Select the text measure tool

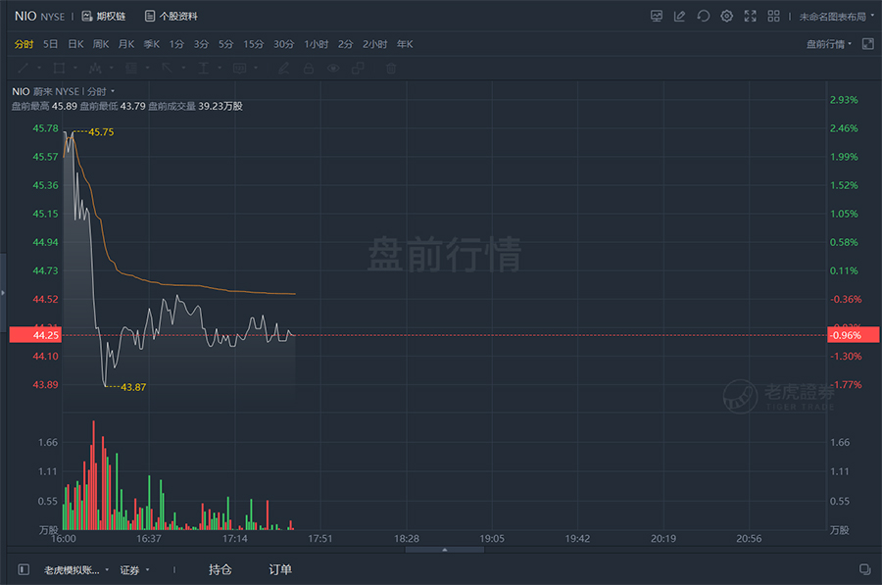203,68
